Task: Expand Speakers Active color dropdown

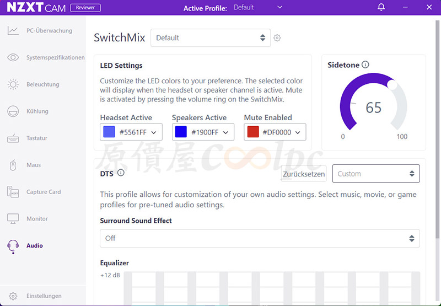Action: 203,132
